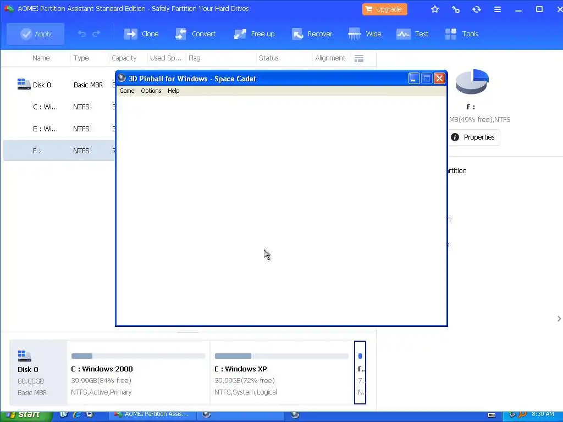This screenshot has height=422, width=563.
Task: Click the Disk 0 drive icon in the disk map
Action: click(24, 356)
